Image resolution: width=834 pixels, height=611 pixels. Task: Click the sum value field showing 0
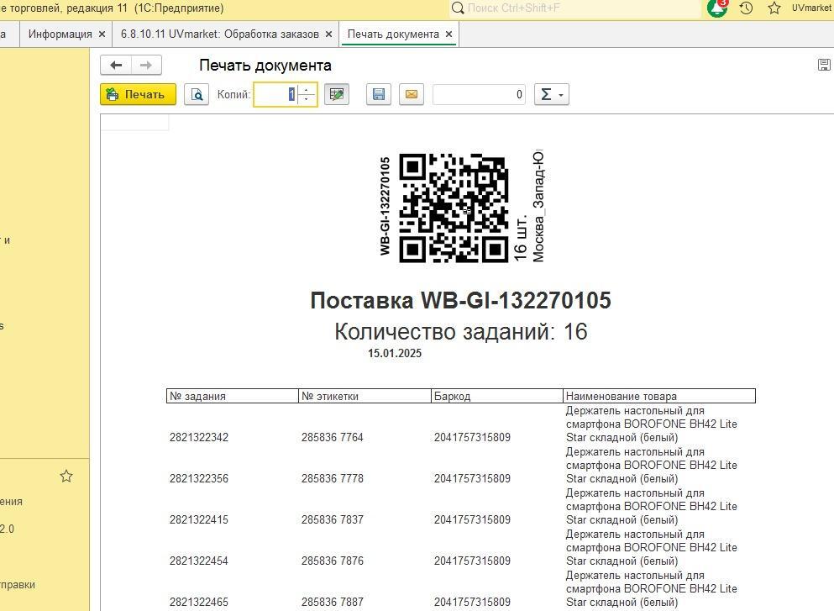(x=480, y=94)
